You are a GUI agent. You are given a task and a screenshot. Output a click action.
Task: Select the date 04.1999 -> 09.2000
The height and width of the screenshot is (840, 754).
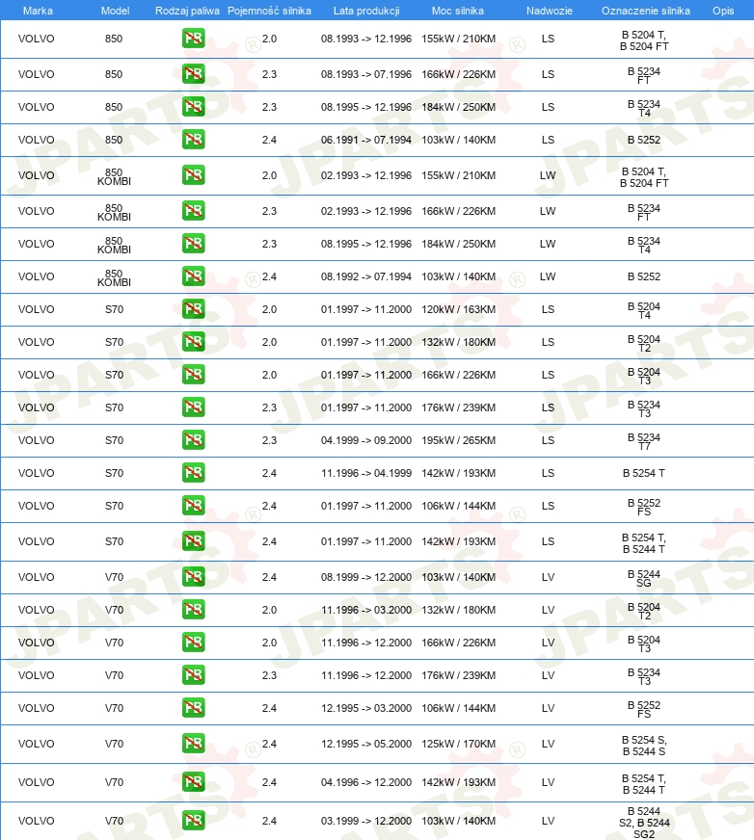click(366, 440)
